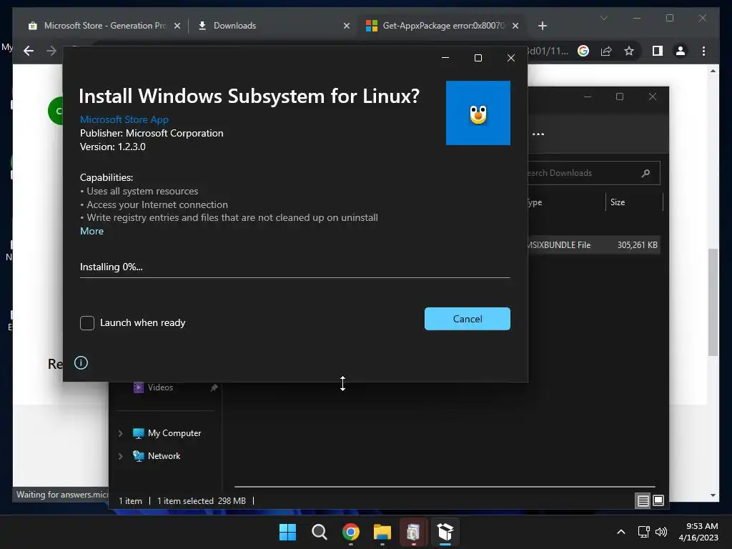Open Chrome side panel
This screenshot has height=549, width=732.
coord(658,51)
